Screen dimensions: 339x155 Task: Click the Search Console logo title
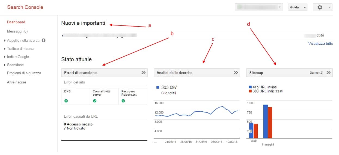coord(25,7)
